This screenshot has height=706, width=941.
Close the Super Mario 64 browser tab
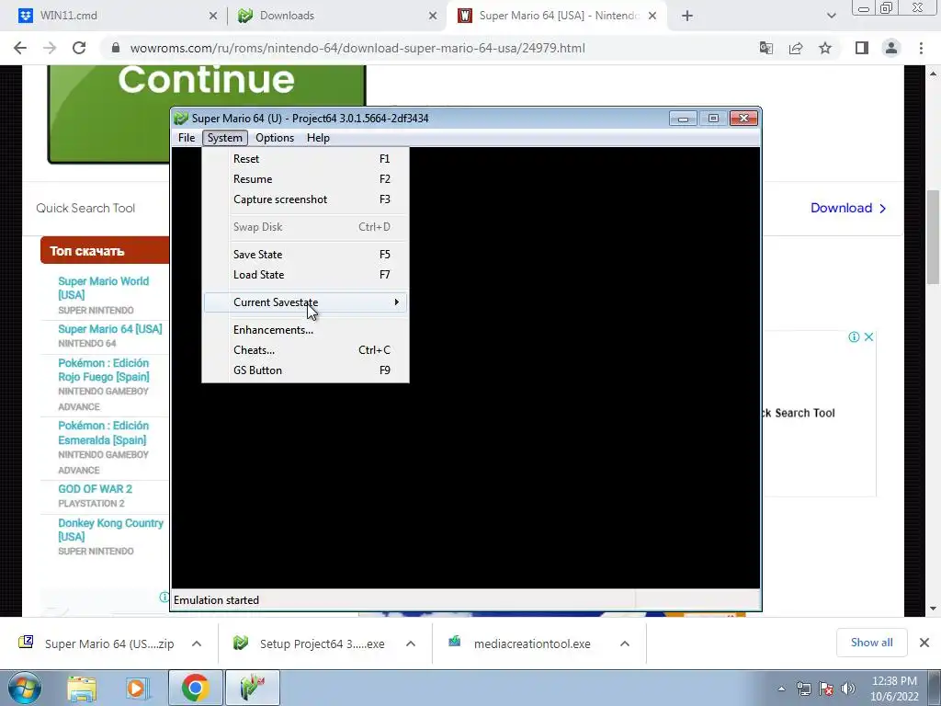pyautogui.click(x=652, y=17)
